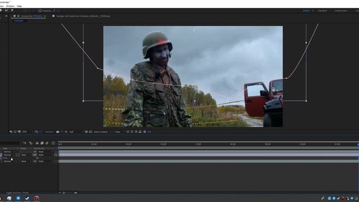This screenshot has width=359, height=202.
Task: Click the choose grid and guide options icon
Action: [x=36, y=132]
